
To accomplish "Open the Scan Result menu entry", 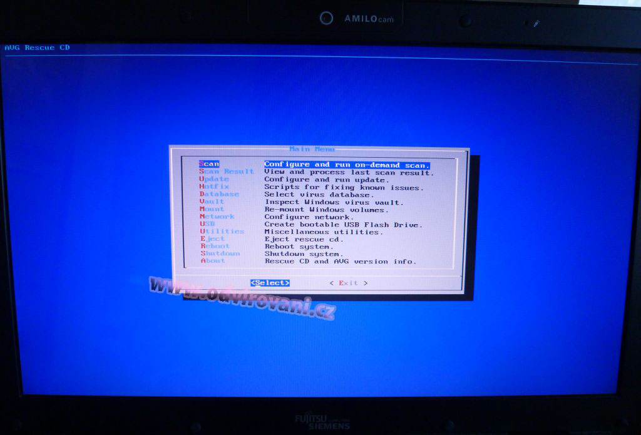I will click(x=227, y=171).
